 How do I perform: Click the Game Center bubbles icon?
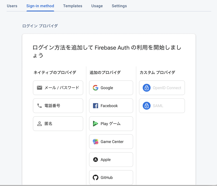point(95,142)
